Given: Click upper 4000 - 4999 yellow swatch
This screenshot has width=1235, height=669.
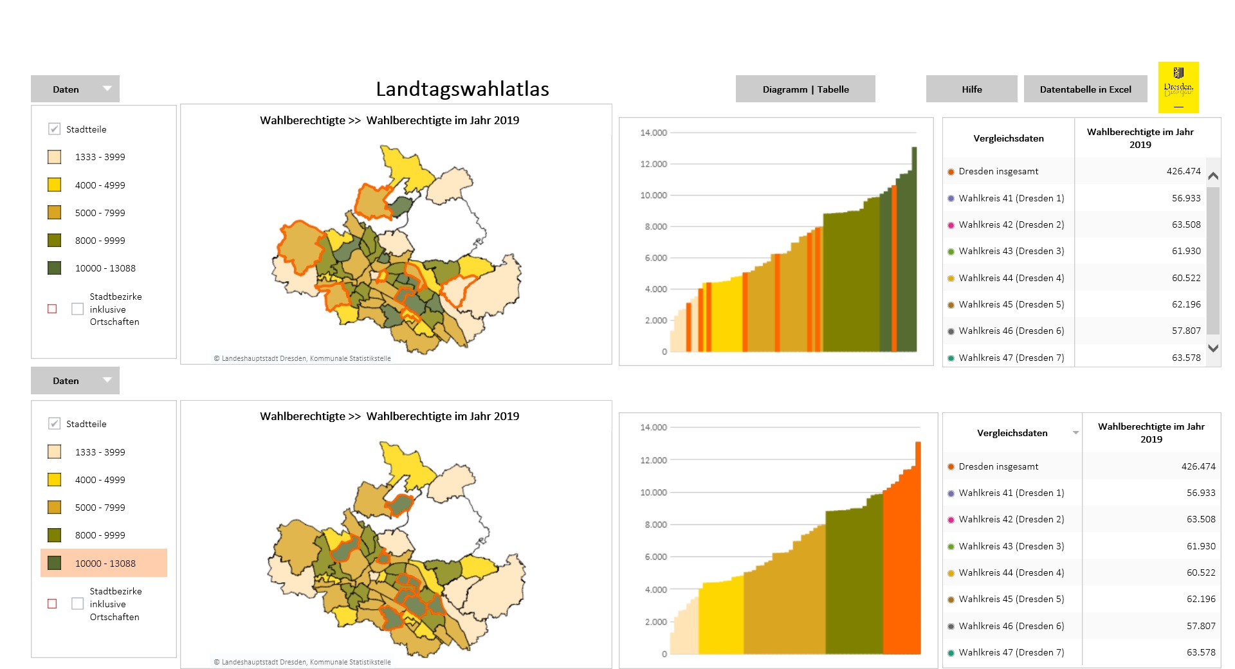Looking at the screenshot, I should (55, 185).
